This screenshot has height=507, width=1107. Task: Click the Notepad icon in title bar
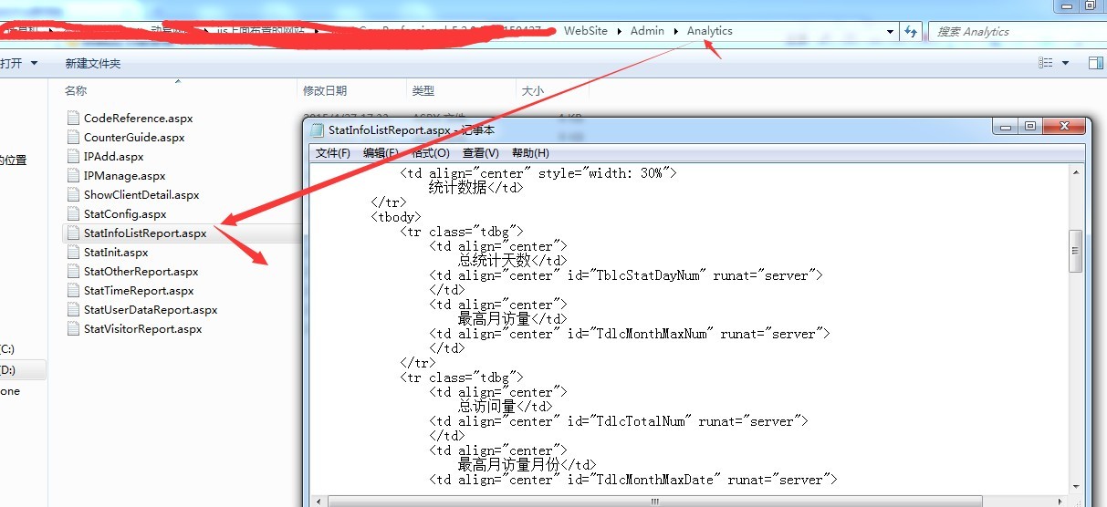point(317,129)
